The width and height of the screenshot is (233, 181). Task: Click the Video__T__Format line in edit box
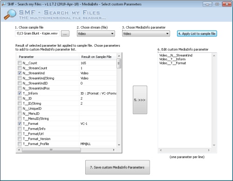click(172, 63)
